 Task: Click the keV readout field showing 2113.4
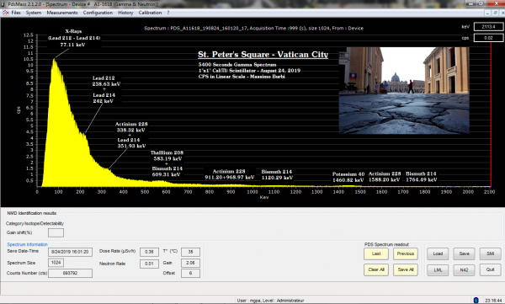click(x=488, y=27)
